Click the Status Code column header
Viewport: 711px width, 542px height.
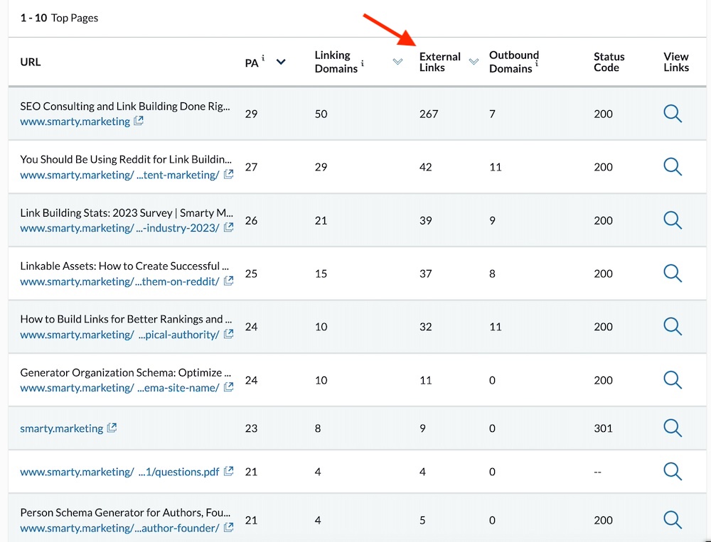click(609, 62)
